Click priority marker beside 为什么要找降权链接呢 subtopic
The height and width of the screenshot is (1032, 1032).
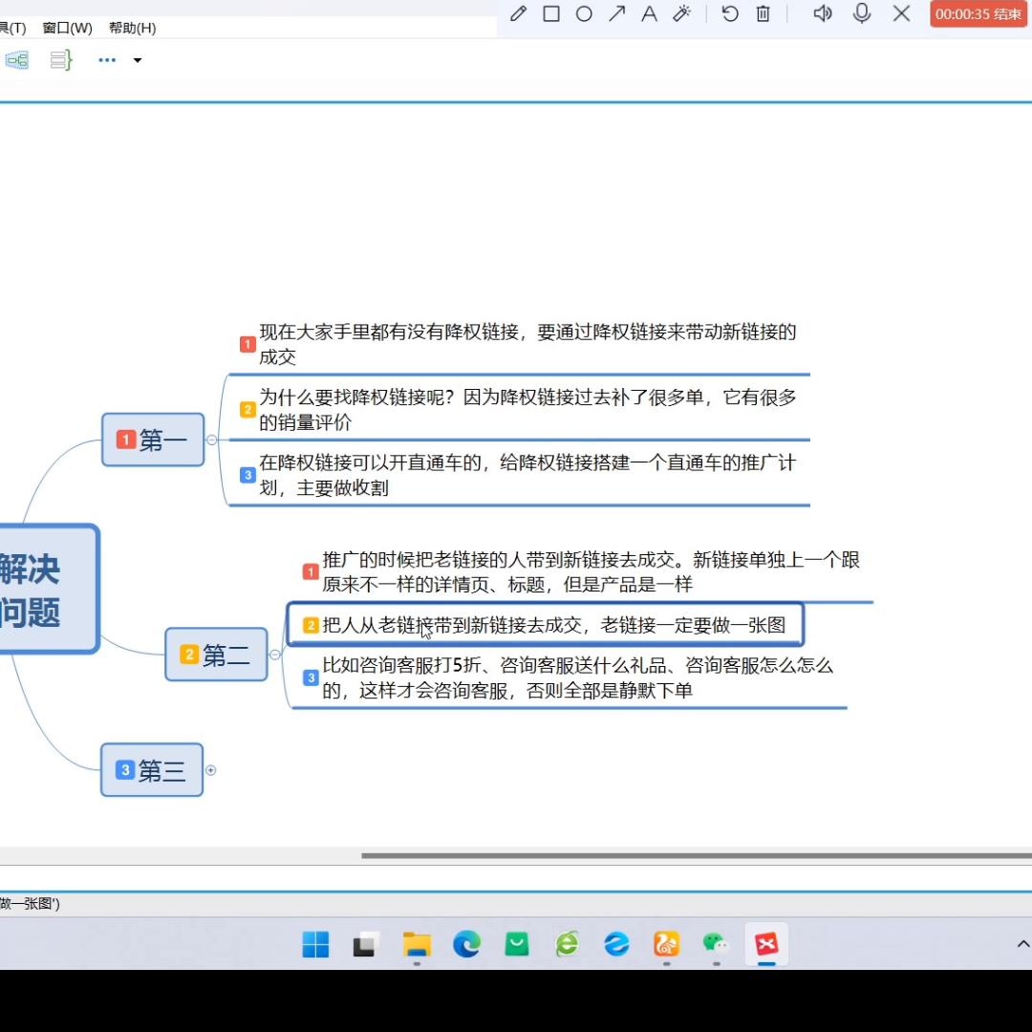(x=247, y=409)
